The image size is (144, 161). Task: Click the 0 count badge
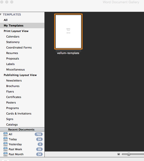pos(40,144)
